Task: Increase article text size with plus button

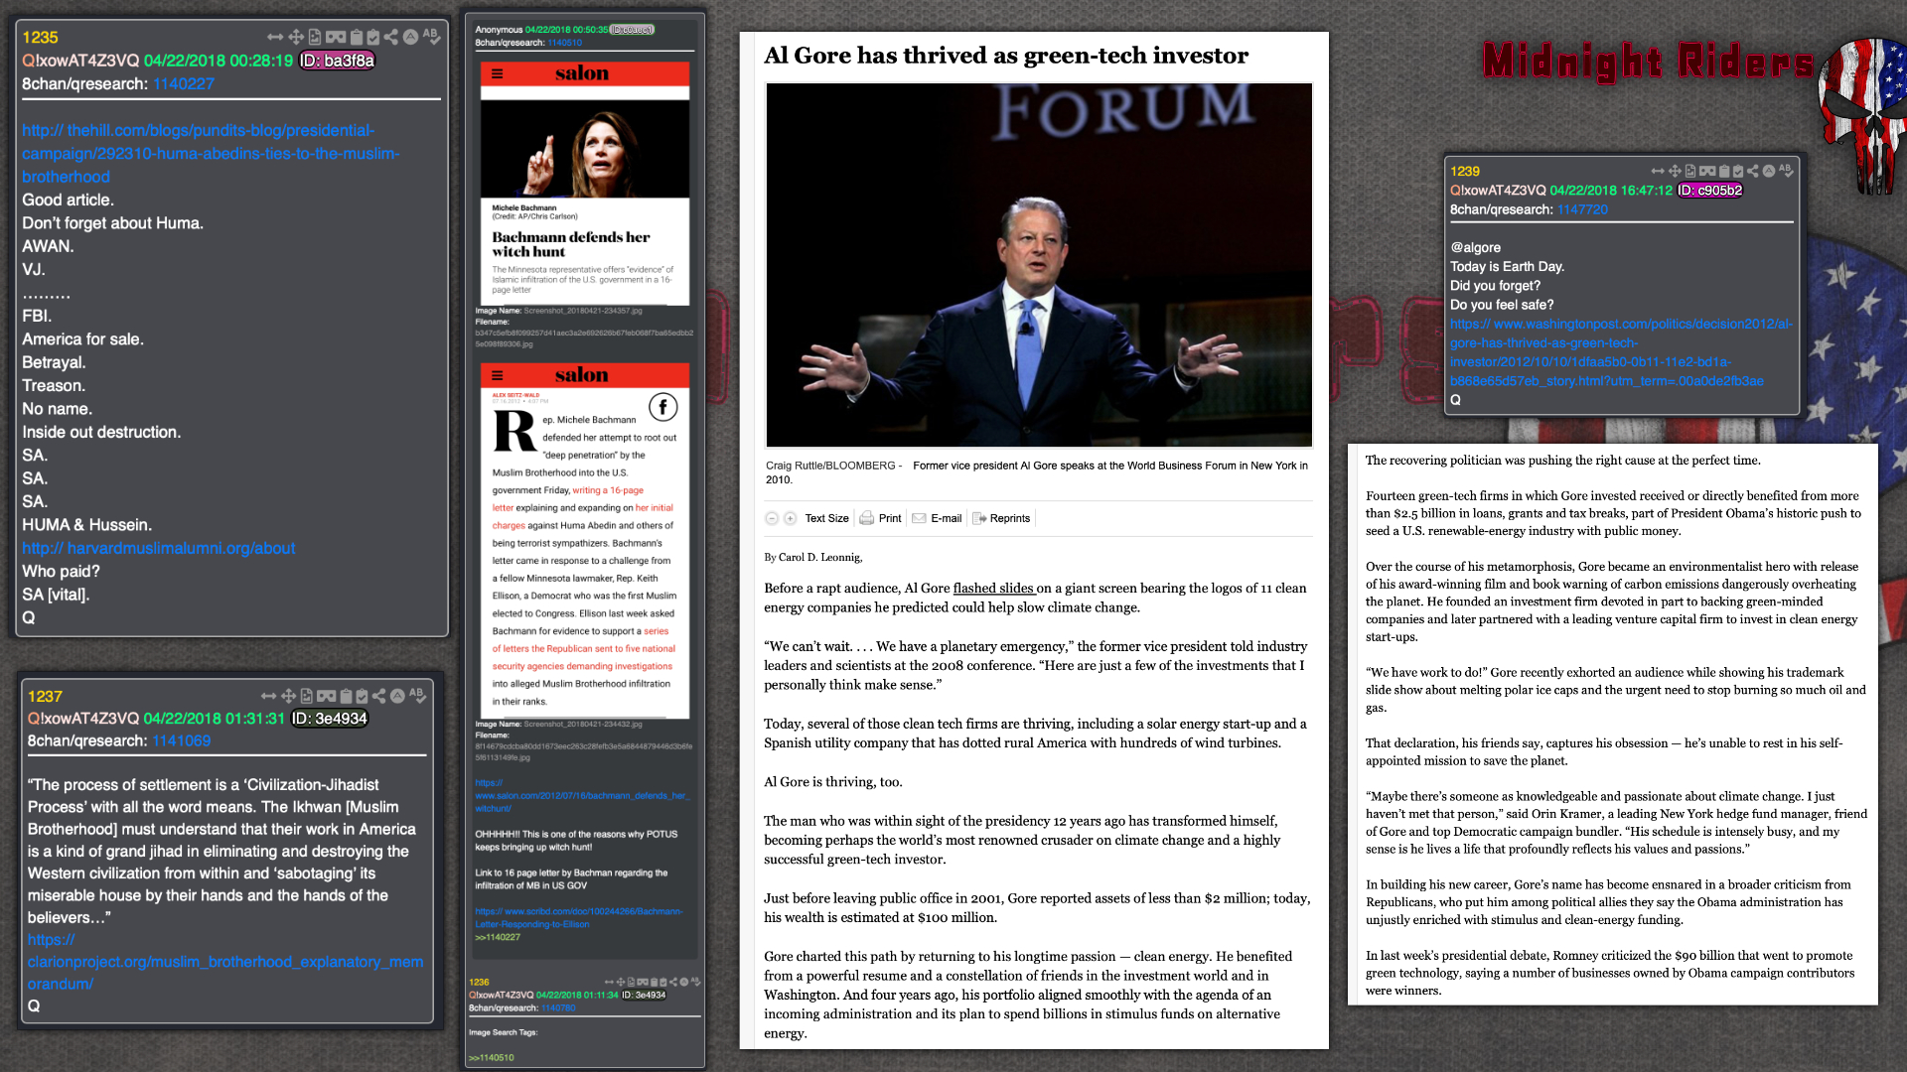Action: click(791, 518)
